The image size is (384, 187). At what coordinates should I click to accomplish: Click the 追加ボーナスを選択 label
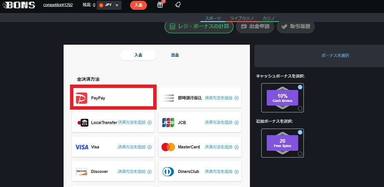tap(274, 121)
